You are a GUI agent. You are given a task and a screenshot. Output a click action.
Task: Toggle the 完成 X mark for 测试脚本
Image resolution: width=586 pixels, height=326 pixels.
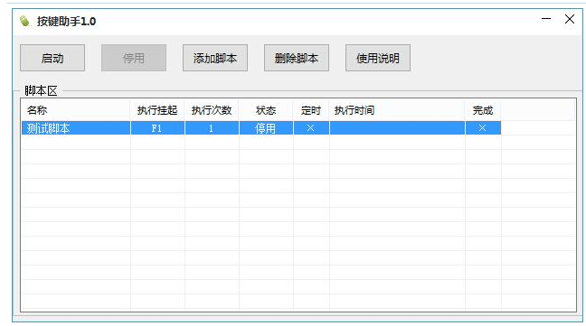coord(483,128)
